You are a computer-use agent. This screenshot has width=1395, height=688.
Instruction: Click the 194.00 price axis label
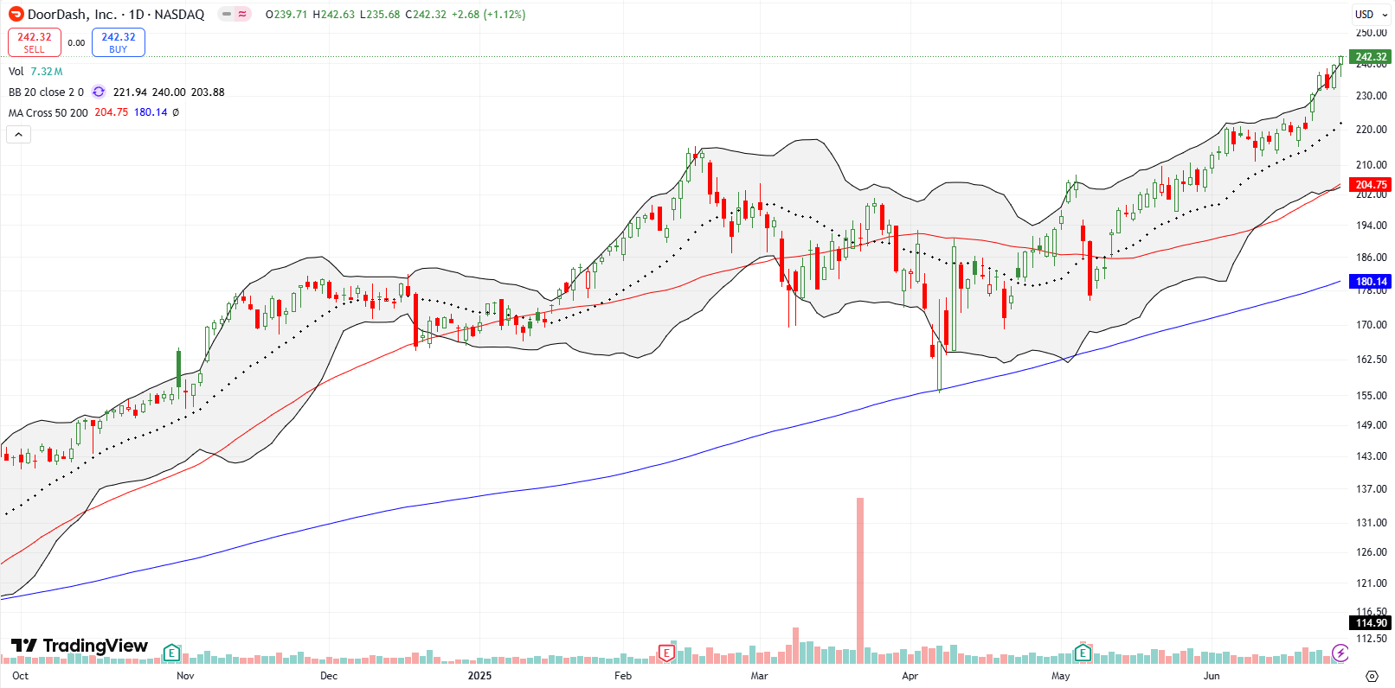coord(1371,226)
